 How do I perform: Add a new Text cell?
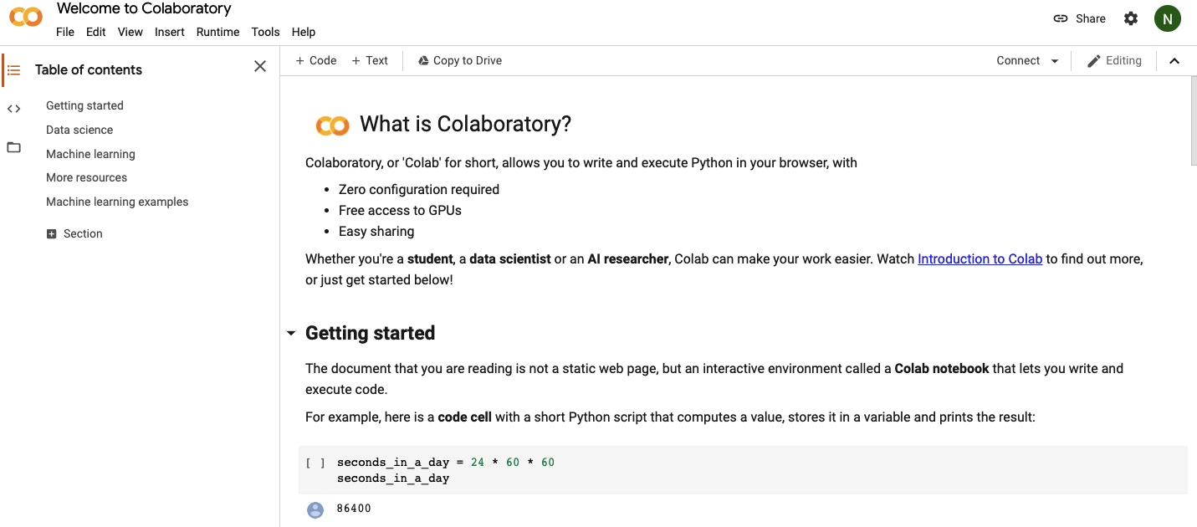pos(370,60)
